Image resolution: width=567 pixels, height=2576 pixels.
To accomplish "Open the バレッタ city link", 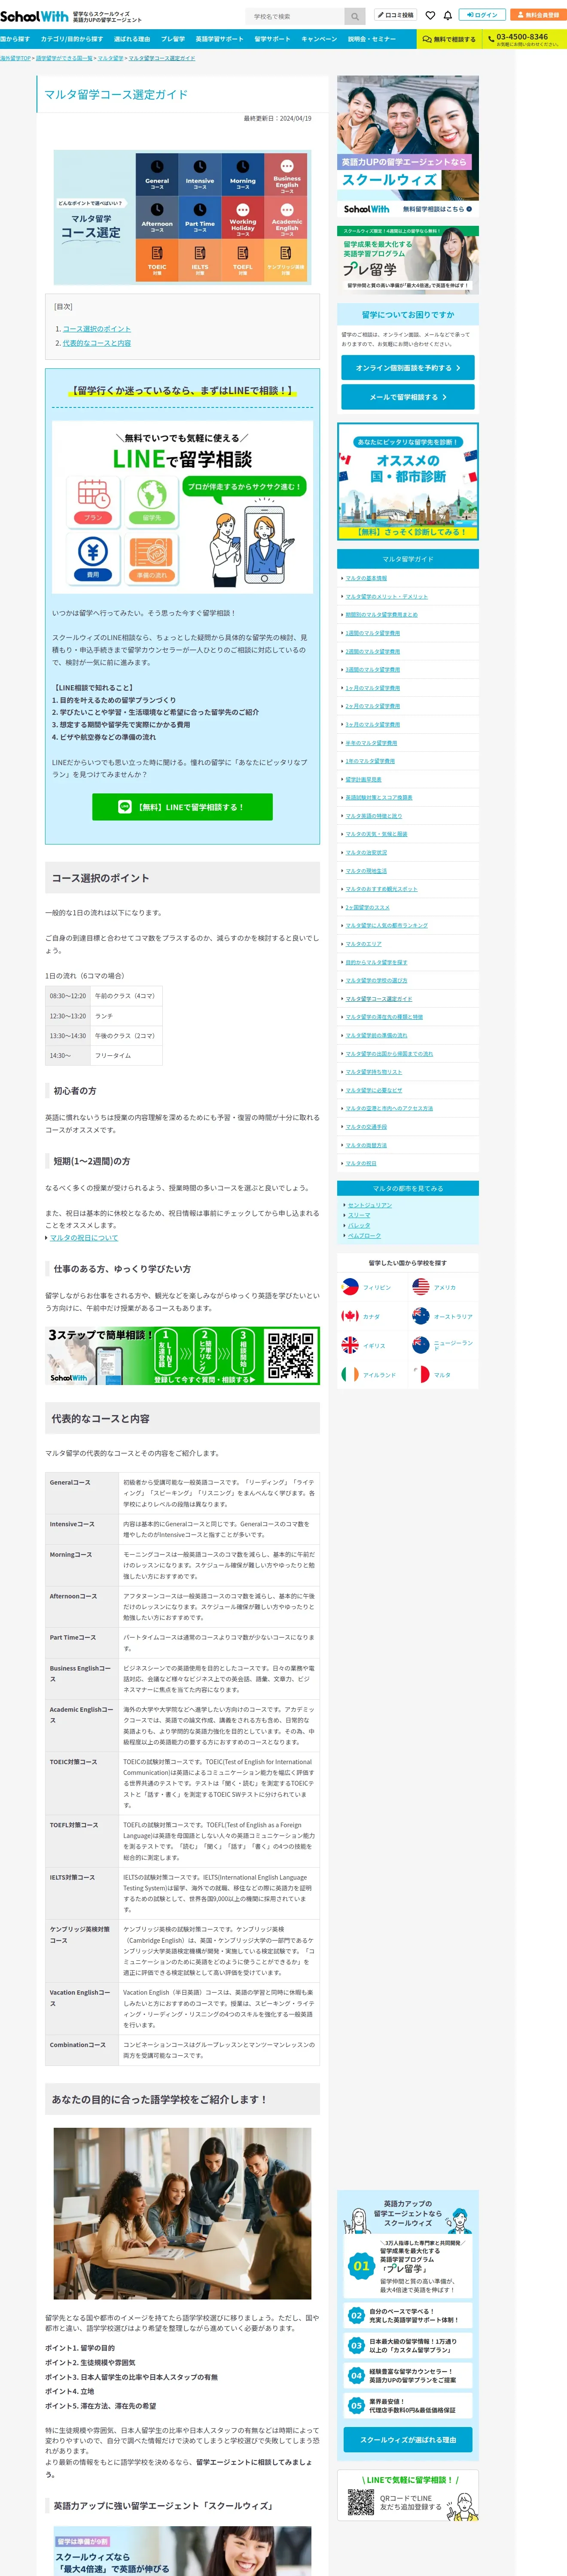I will point(359,1225).
